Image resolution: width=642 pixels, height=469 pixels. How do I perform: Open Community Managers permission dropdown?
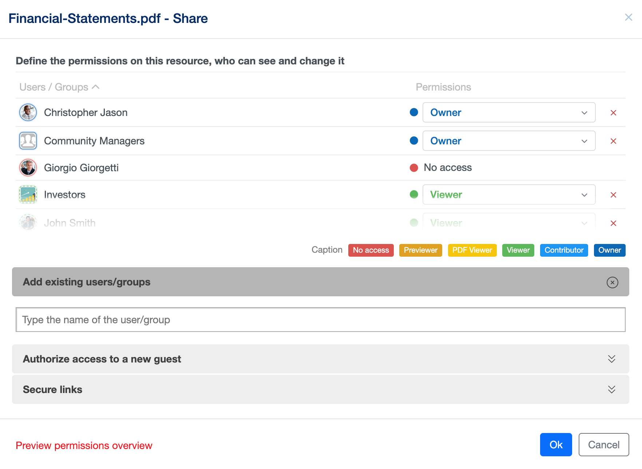pyautogui.click(x=508, y=141)
